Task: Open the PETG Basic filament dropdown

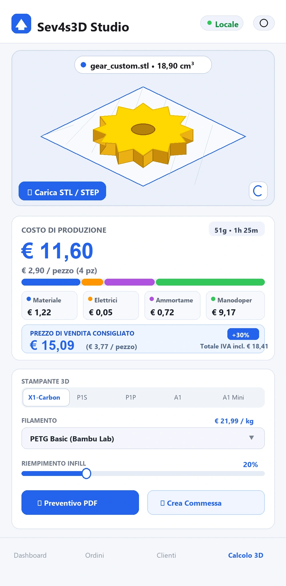Action: [x=143, y=438]
